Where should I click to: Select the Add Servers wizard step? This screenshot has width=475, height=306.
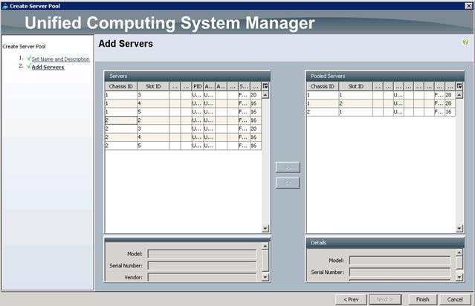(x=48, y=67)
